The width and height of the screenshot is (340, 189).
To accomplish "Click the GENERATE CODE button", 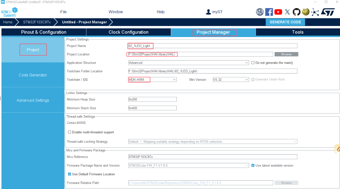I will point(285,22).
